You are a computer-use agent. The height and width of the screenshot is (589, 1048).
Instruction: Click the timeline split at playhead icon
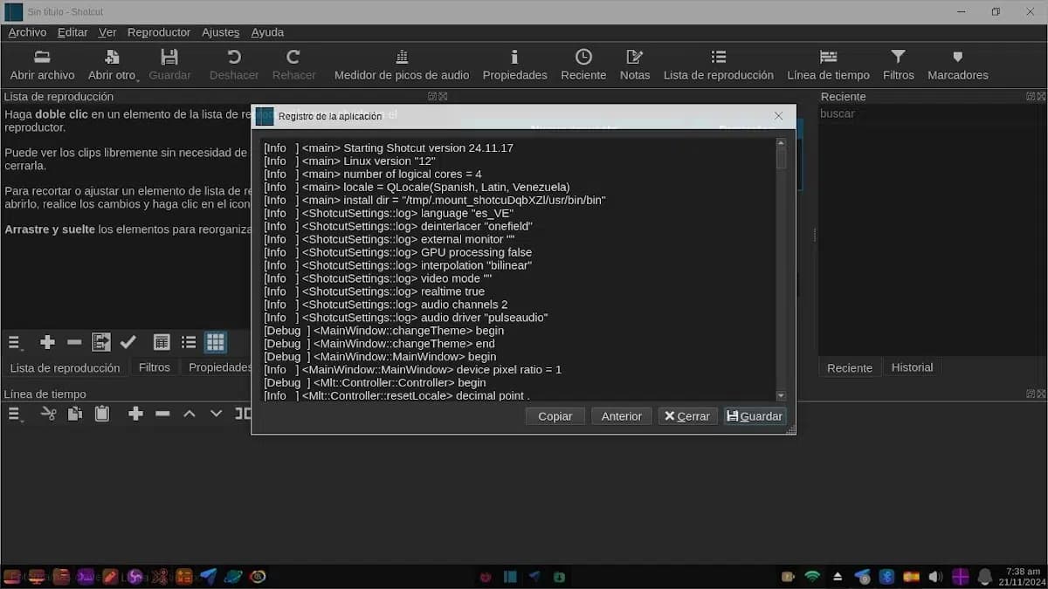(243, 414)
